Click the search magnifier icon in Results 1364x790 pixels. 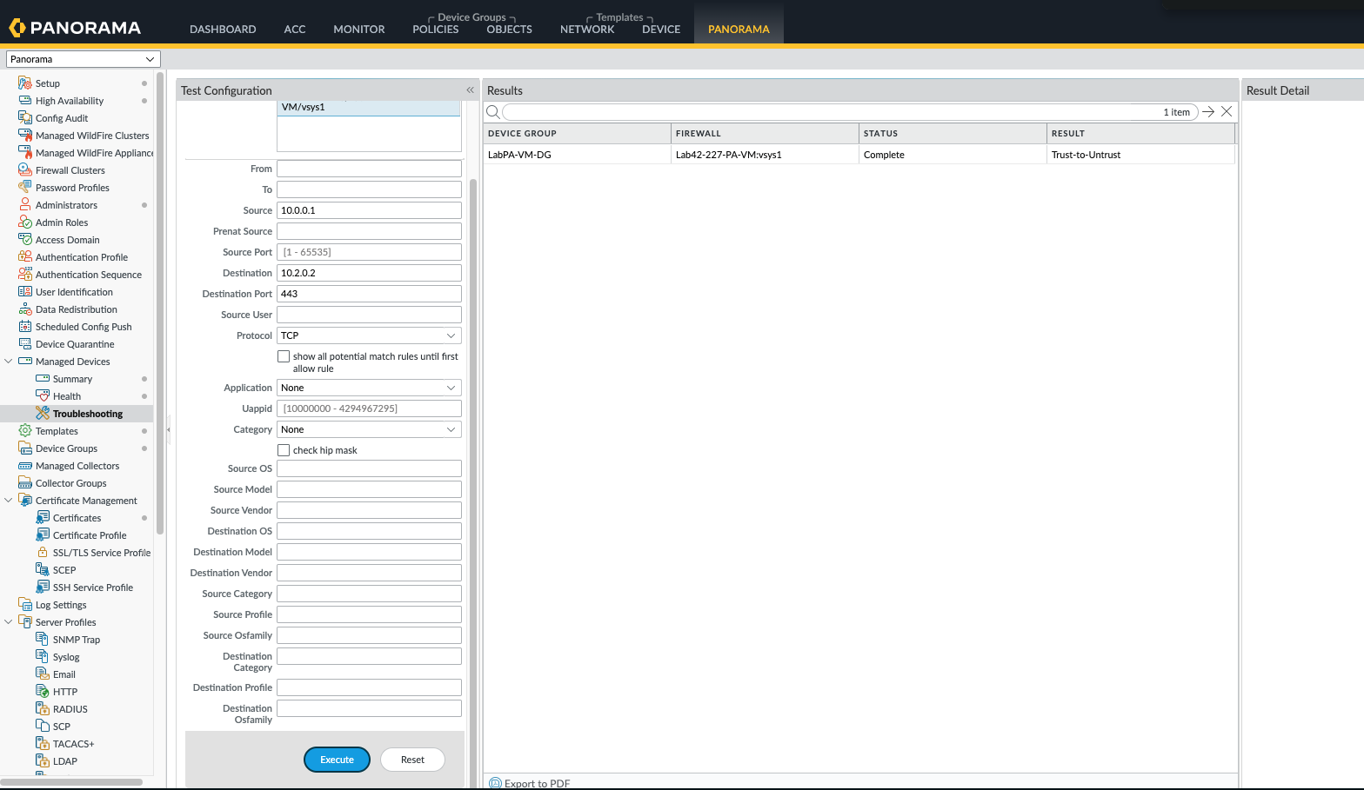pyautogui.click(x=493, y=112)
